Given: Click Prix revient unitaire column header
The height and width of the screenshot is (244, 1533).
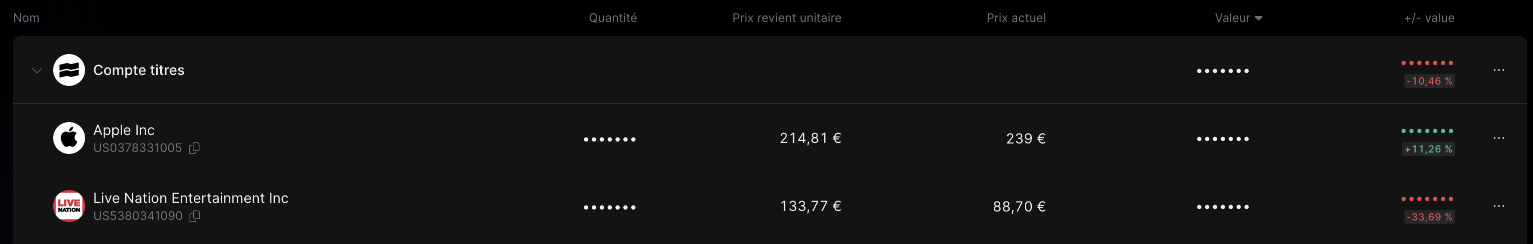Looking at the screenshot, I should (786, 18).
